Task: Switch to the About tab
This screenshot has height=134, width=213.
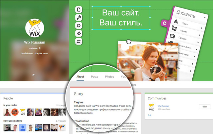Action: click(x=80, y=77)
